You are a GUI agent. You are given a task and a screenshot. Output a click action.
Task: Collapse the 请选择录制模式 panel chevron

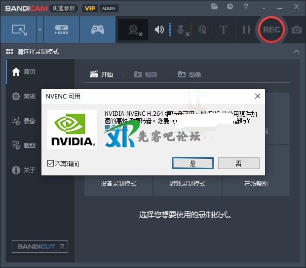point(296,51)
